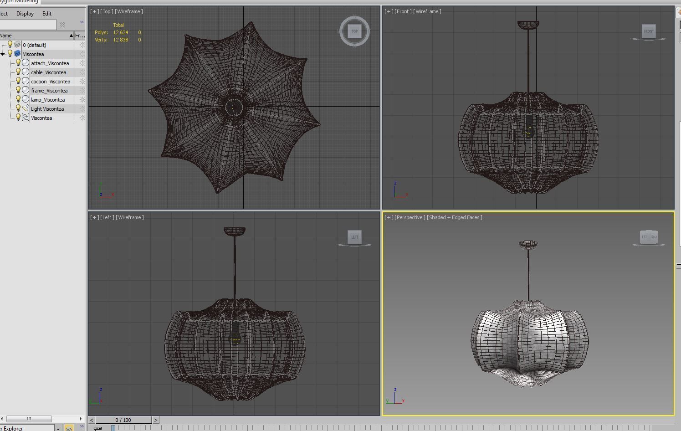Click the light icon beside Light Viscontea
The image size is (681, 431).
pyautogui.click(x=26, y=108)
